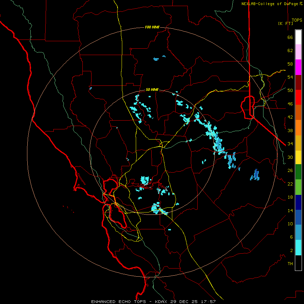Screen dimensions: 304x304
Task: Click the 66 value on legend
Action: [290, 37]
